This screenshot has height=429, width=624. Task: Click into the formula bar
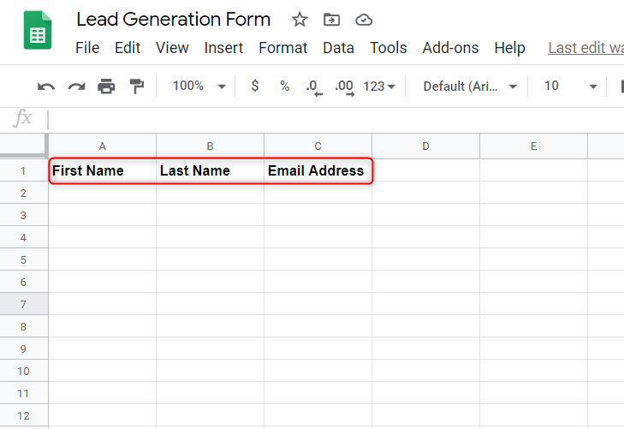click(x=335, y=119)
